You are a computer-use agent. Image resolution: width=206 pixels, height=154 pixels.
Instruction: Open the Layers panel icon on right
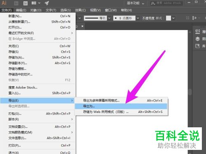coord(197,39)
